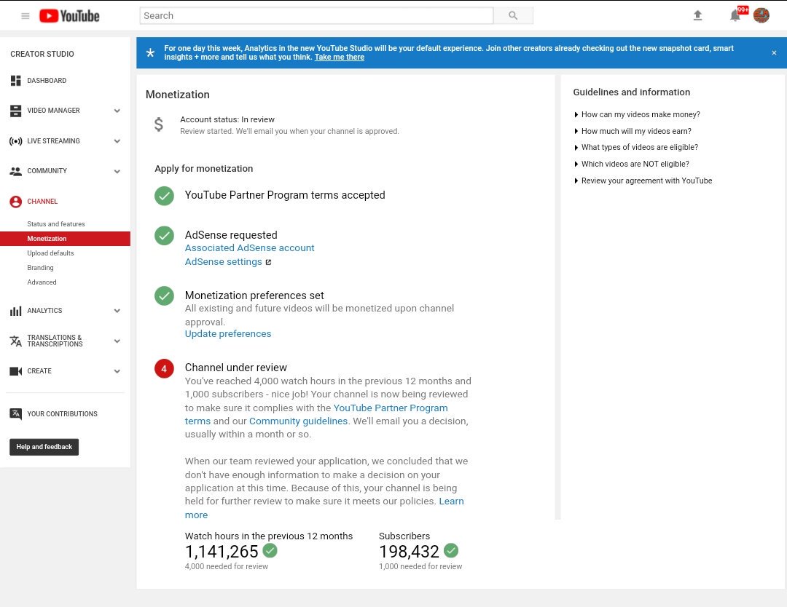Click '4,000 needed for review' text
The height and width of the screenshot is (607, 787).
coord(227,566)
